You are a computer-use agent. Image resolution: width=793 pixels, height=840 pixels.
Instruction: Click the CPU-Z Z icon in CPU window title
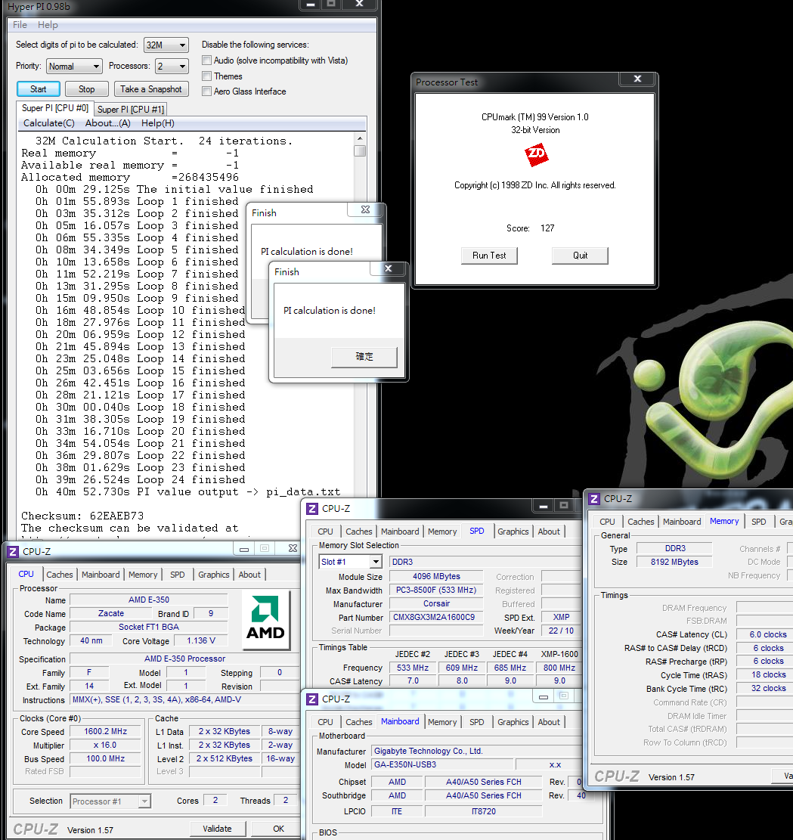(13, 552)
